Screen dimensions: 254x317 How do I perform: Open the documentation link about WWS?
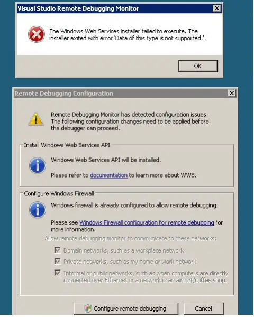coord(109,175)
